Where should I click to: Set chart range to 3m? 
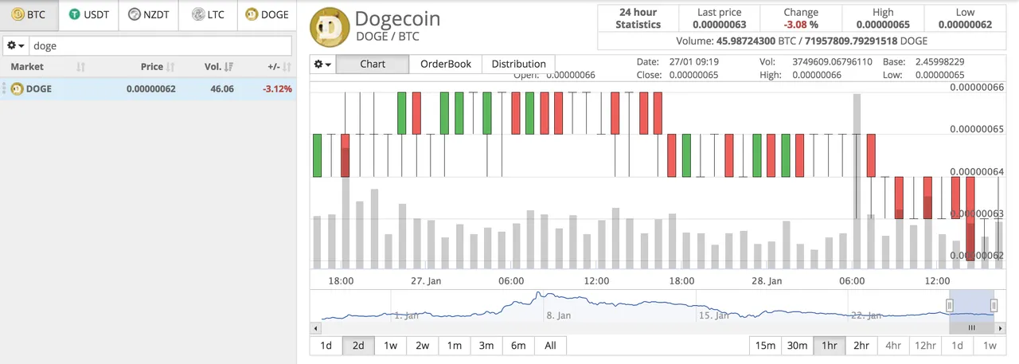[x=486, y=346]
